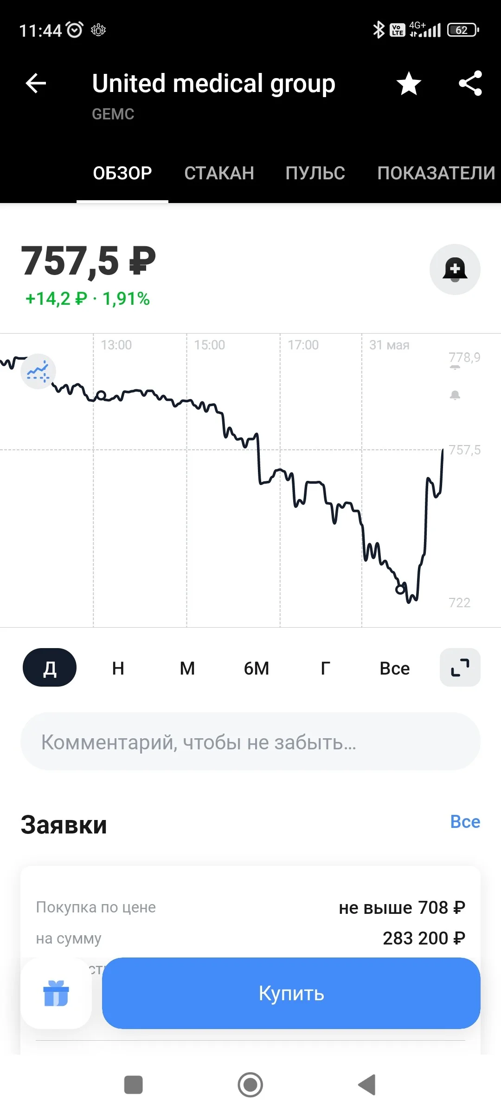The width and height of the screenshot is (501, 1115).
Task: Open the gift icon button
Action: pyautogui.click(x=56, y=993)
